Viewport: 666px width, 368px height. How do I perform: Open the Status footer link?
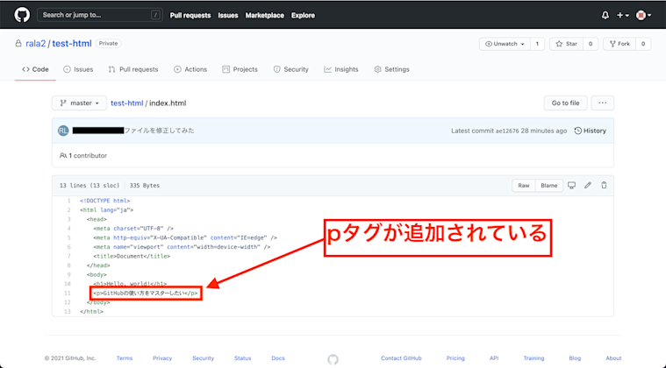[x=242, y=358]
